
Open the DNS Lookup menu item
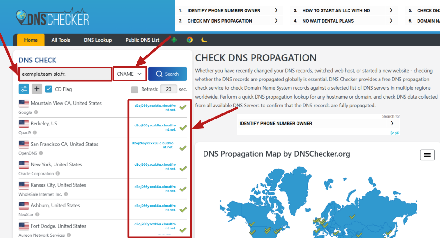pyautogui.click(x=98, y=40)
